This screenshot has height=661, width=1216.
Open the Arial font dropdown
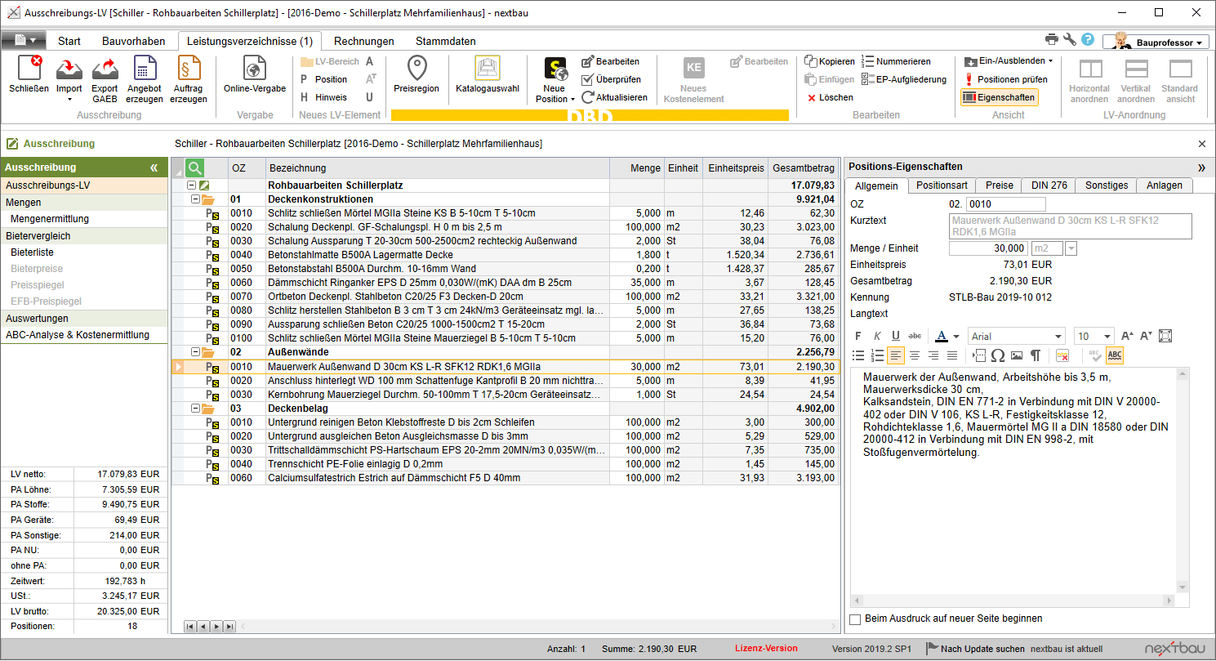coord(1058,337)
